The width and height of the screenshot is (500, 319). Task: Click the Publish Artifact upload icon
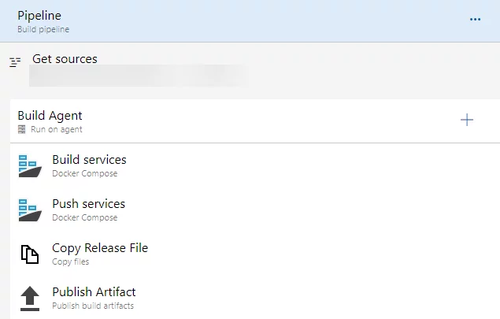30,299
